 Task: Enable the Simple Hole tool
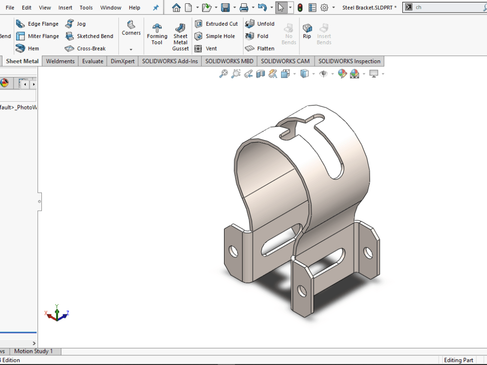[216, 36]
